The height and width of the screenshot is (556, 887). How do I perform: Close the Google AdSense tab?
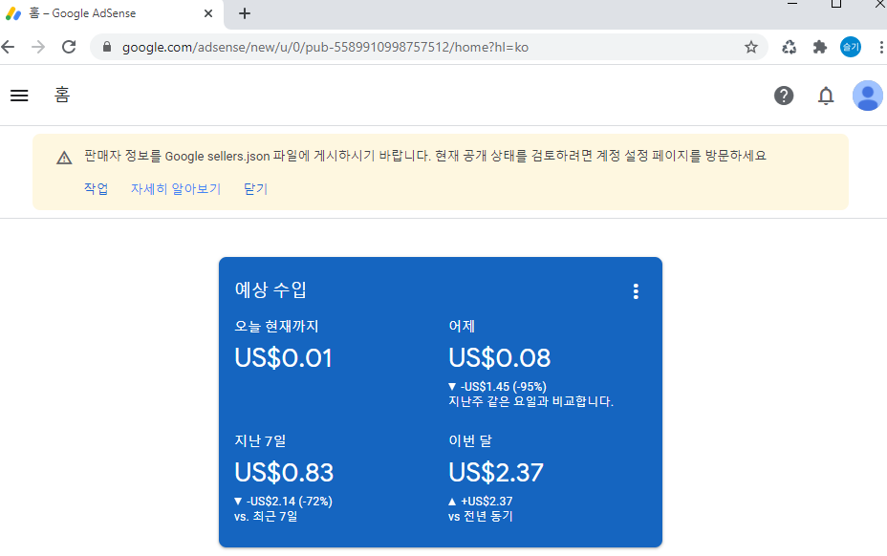click(208, 13)
